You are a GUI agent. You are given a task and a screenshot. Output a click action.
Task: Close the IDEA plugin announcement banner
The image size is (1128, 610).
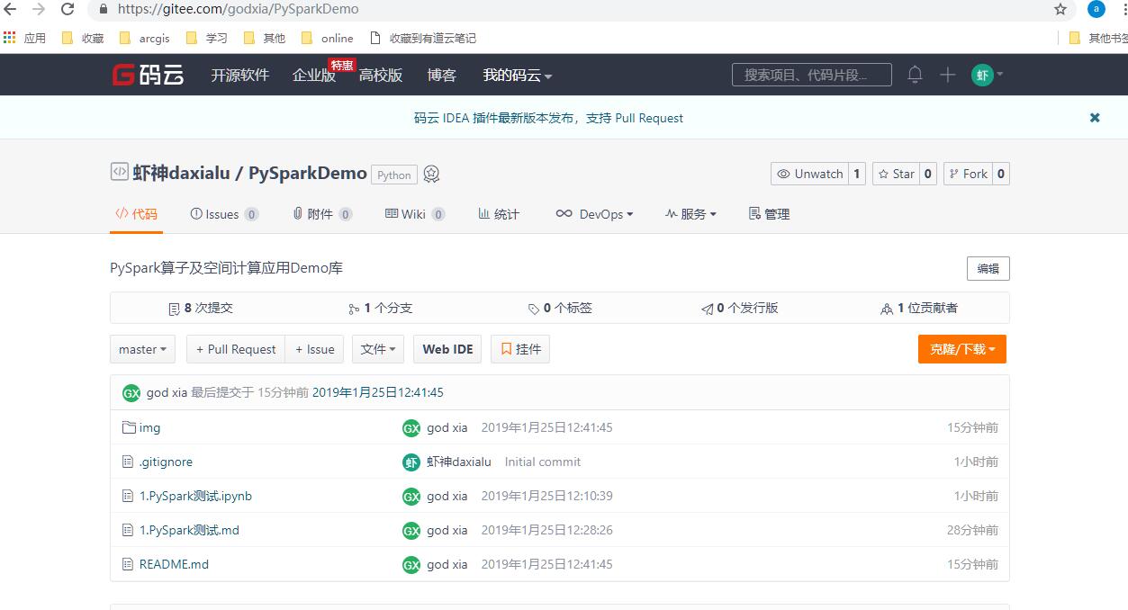[x=1095, y=118]
